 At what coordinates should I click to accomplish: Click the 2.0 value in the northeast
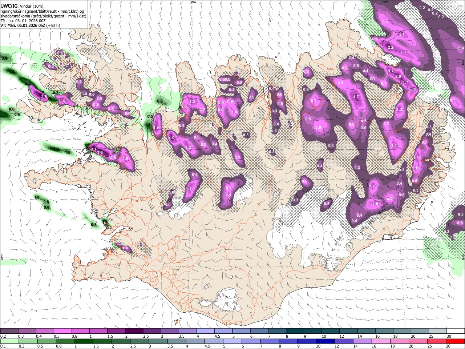[x=398, y=76]
